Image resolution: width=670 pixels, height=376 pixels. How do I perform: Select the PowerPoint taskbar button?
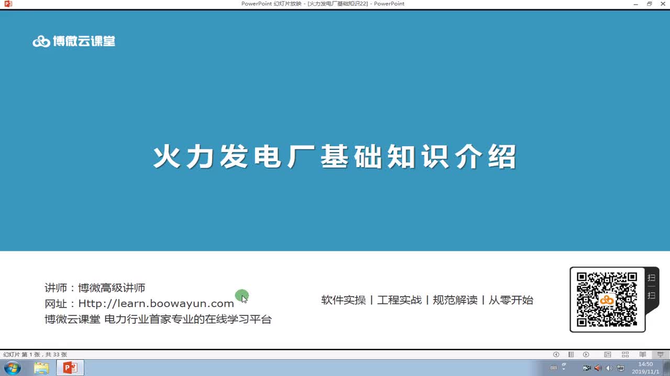[70, 368]
